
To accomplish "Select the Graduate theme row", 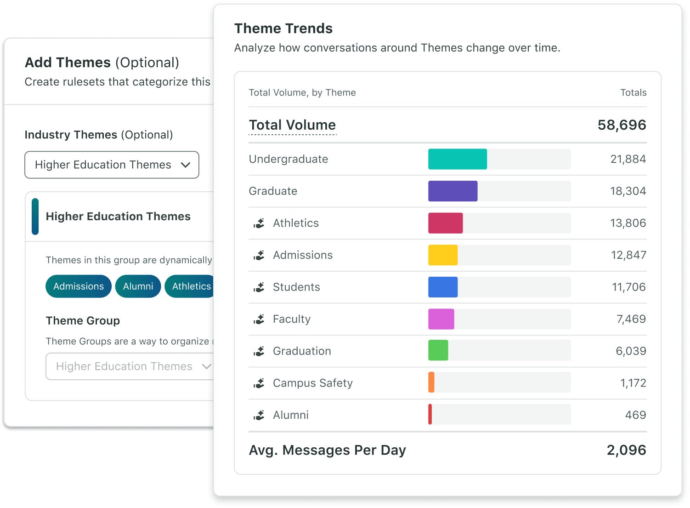I will click(447, 191).
